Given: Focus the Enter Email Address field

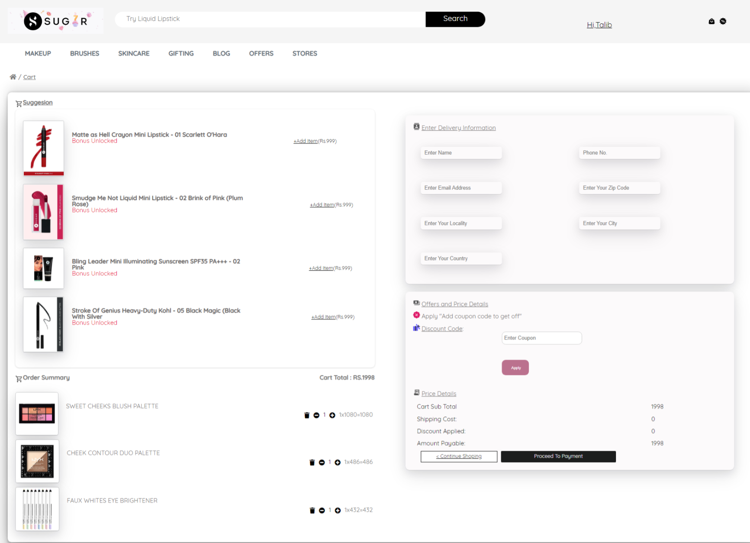Looking at the screenshot, I should [461, 188].
